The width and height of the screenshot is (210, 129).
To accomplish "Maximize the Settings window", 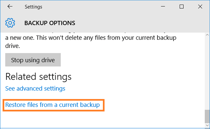I will tap(181, 6).
